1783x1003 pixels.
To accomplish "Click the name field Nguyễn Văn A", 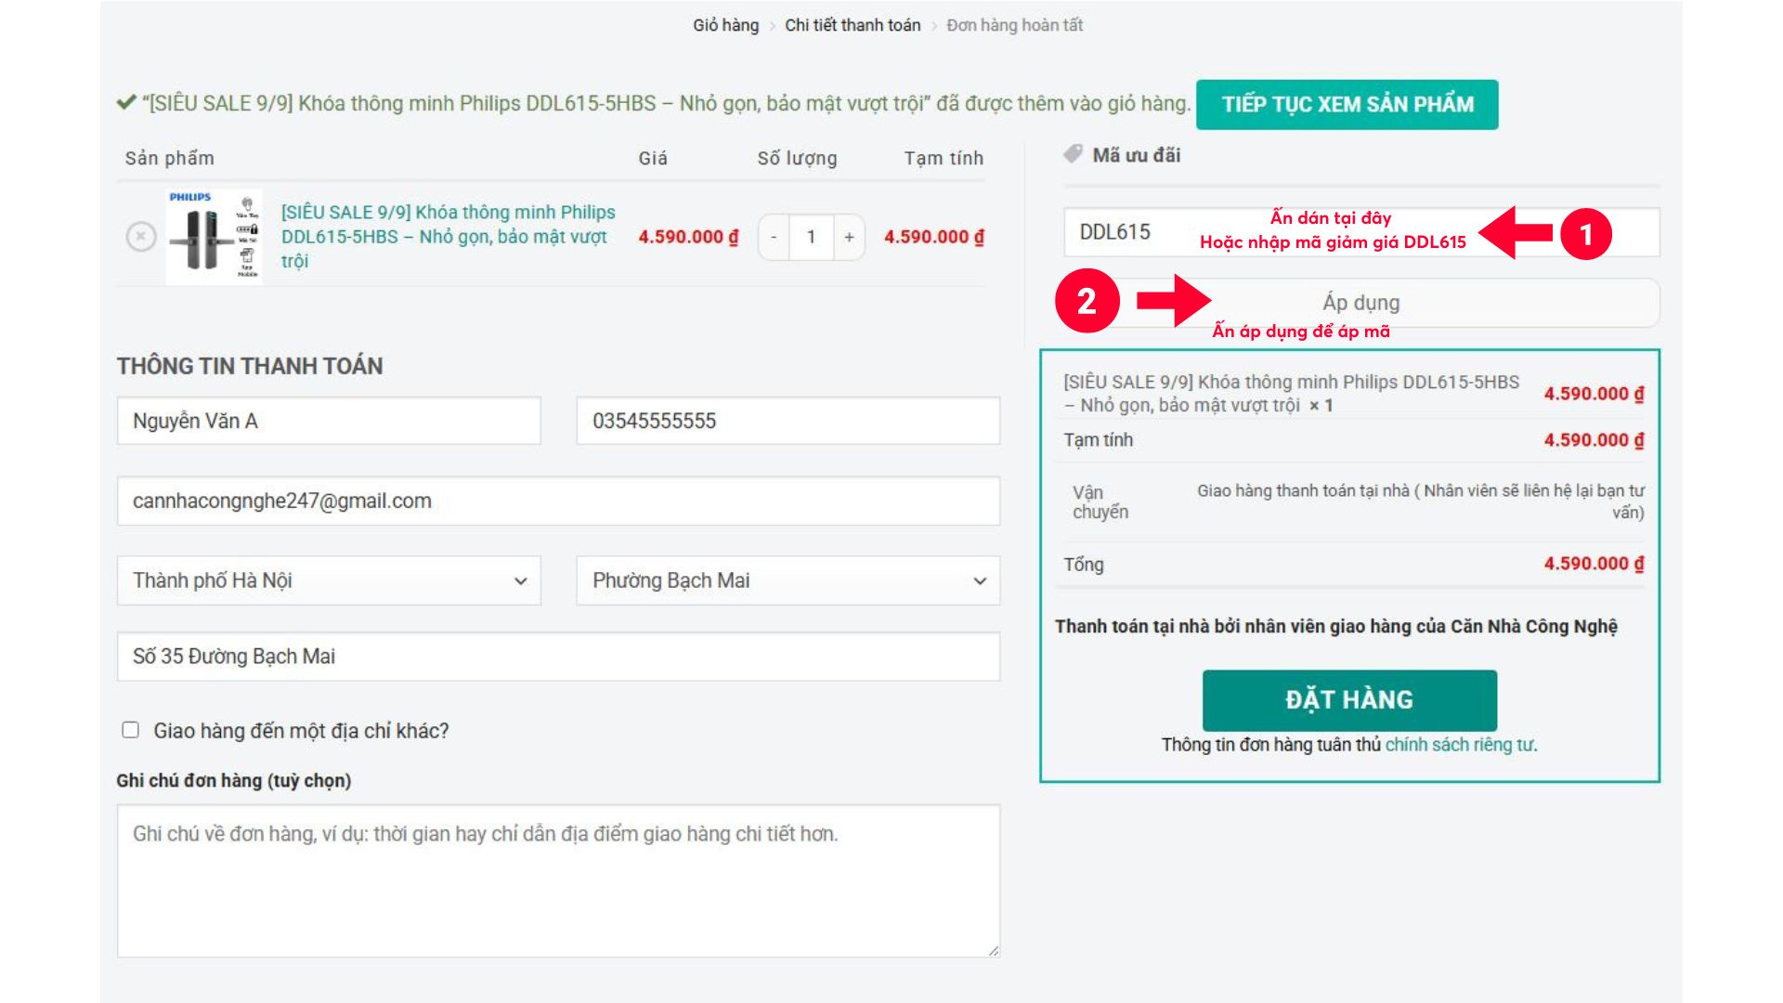I will [x=329, y=421].
